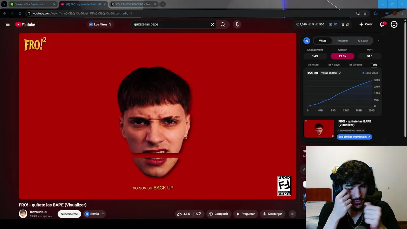Viewport: 407px width, 229px height.
Task: Click the vidIQ list icon in header
Action: 335,24
